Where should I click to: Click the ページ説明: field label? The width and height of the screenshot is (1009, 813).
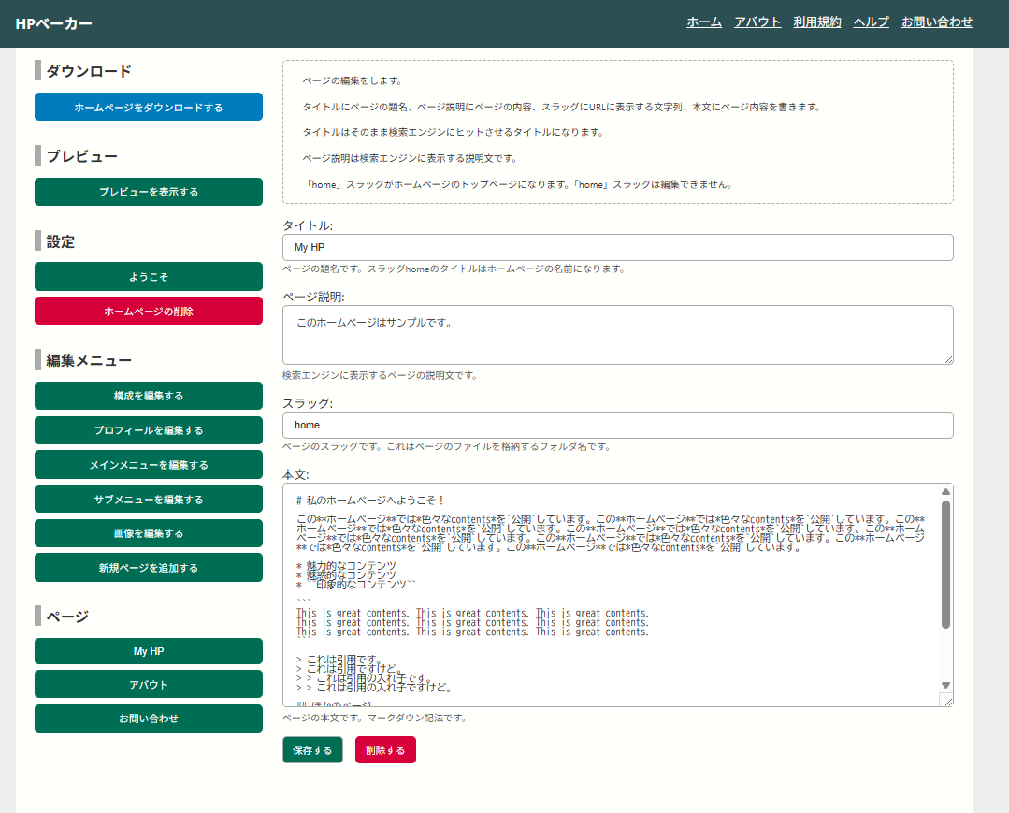[313, 297]
